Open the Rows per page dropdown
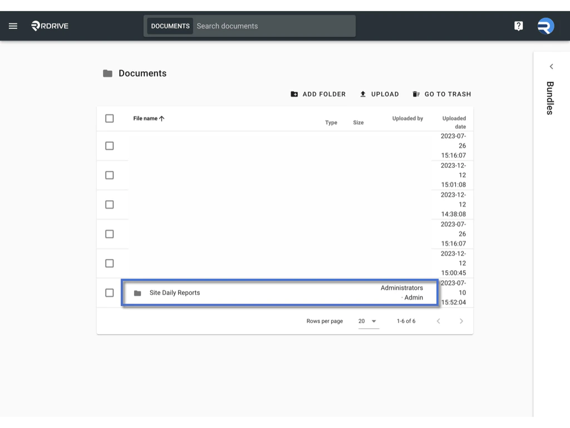570x428 pixels. pyautogui.click(x=368, y=321)
